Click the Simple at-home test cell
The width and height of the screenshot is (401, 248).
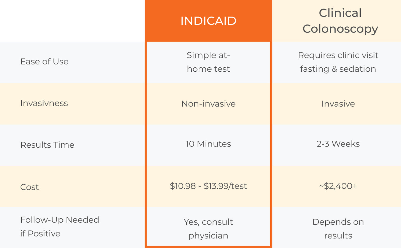pos(208,62)
